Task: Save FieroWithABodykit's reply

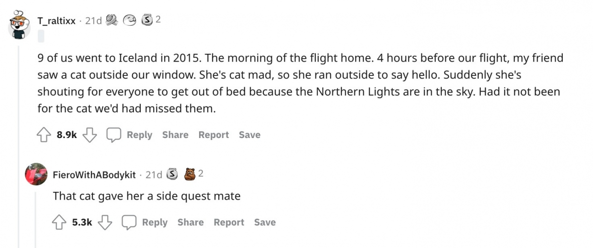Action: point(265,222)
